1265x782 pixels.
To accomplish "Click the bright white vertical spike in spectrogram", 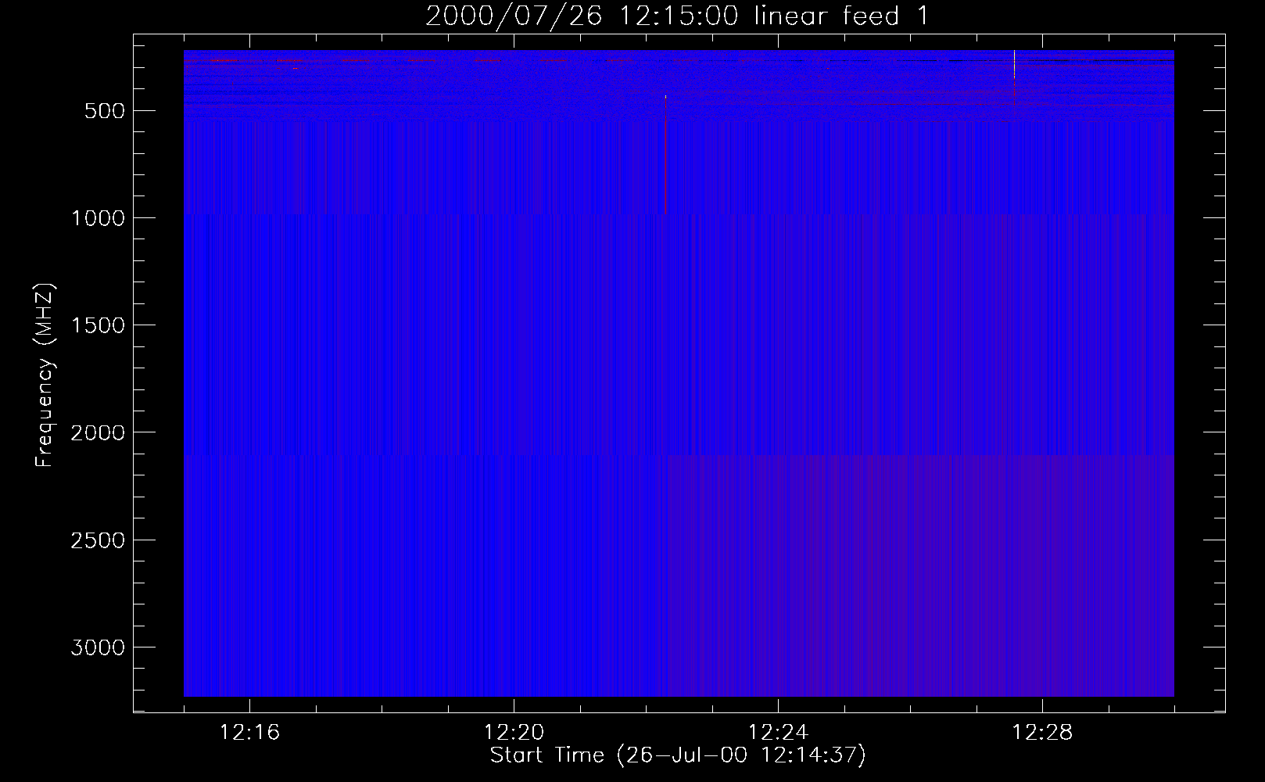I will (1014, 64).
